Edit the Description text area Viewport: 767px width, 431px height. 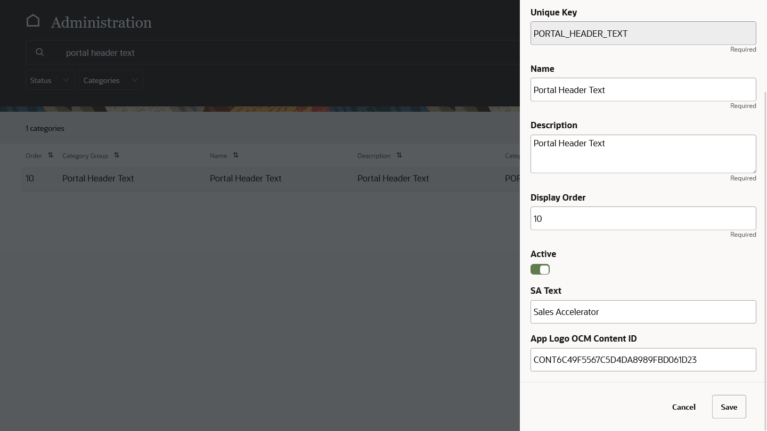643,154
